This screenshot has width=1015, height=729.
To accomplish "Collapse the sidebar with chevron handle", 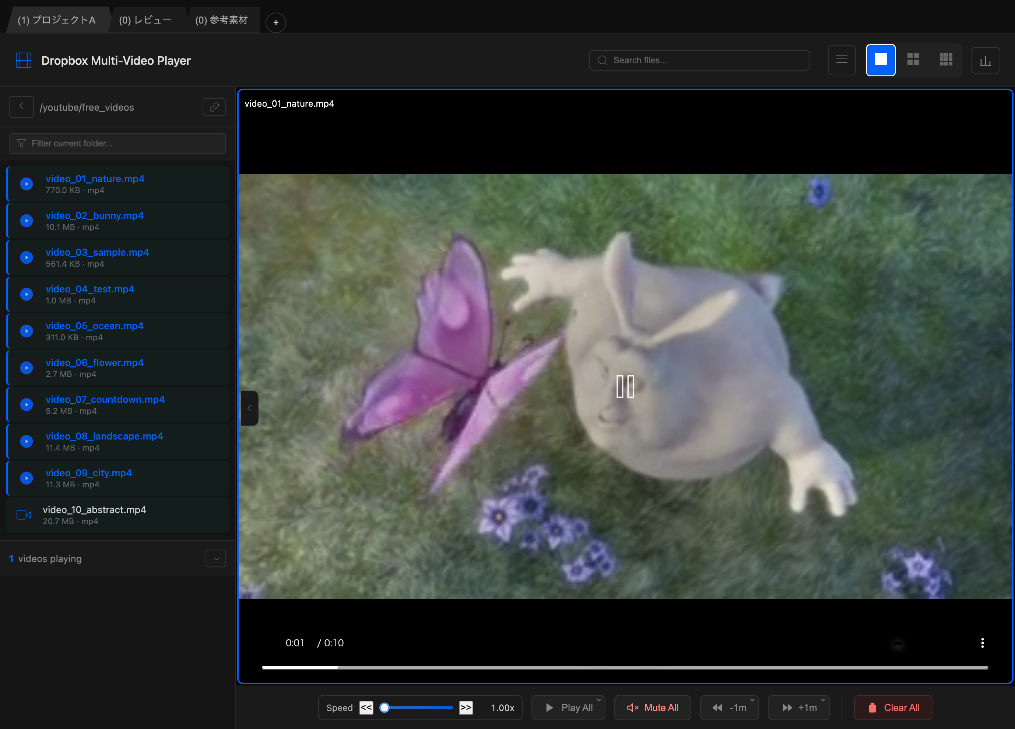I will click(x=249, y=408).
